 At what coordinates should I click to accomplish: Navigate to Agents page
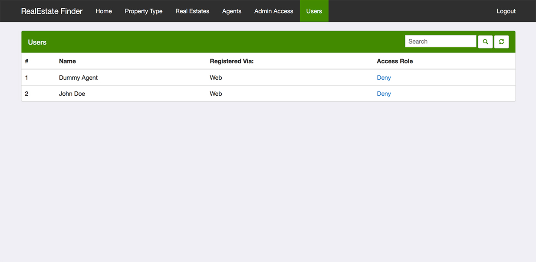[232, 11]
